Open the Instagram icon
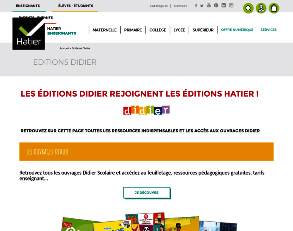 tap(231, 5)
